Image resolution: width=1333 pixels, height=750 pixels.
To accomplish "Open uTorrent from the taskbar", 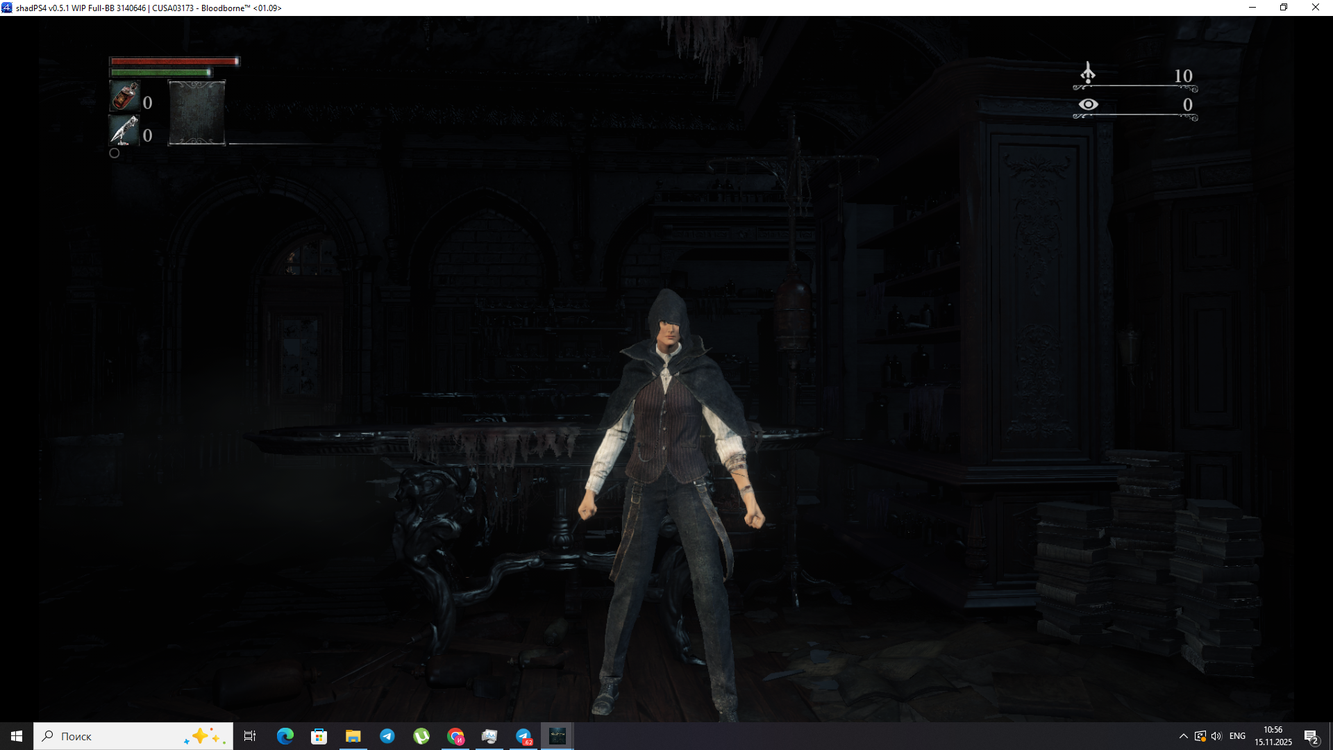I will point(421,736).
